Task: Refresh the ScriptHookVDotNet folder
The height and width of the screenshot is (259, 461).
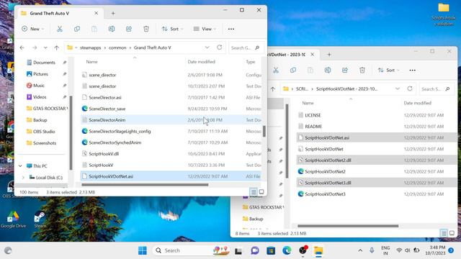Action: click(410, 88)
